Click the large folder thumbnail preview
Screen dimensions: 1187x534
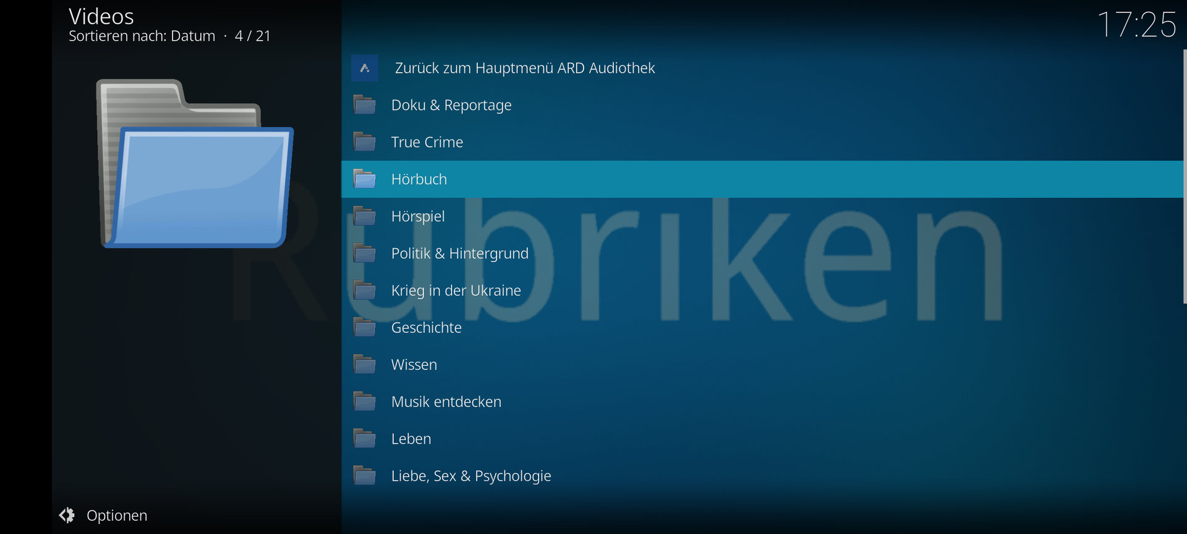(x=195, y=164)
